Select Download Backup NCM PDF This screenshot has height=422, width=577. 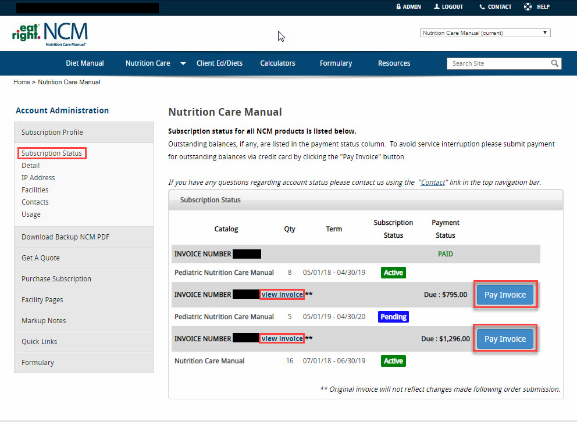(84, 237)
